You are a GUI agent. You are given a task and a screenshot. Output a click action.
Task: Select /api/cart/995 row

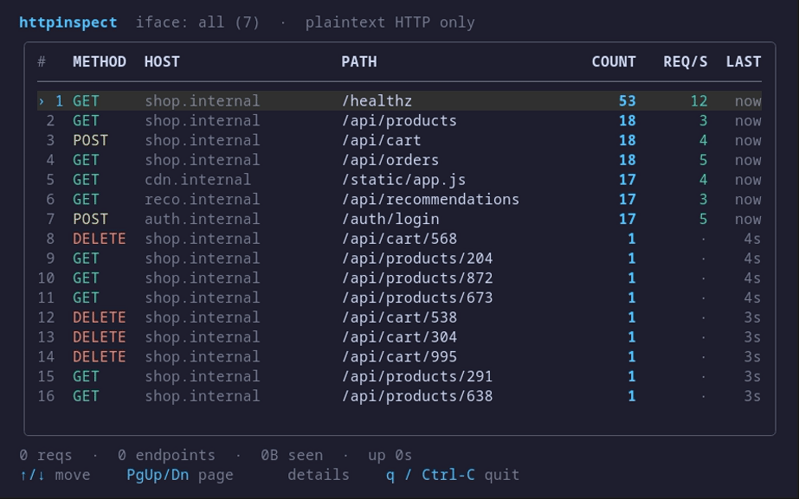click(x=400, y=357)
